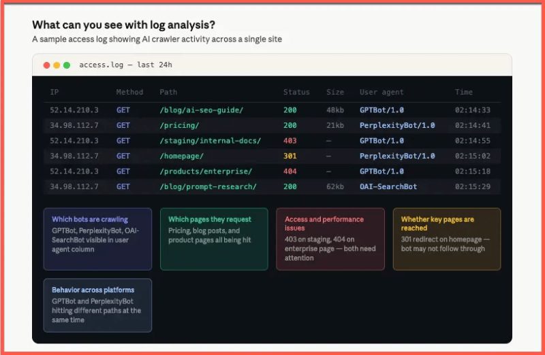Click the 'Path' column header

coord(168,92)
